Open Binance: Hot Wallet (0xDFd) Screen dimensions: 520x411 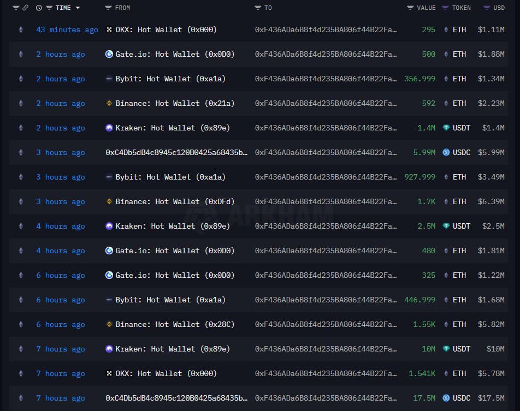[175, 201]
